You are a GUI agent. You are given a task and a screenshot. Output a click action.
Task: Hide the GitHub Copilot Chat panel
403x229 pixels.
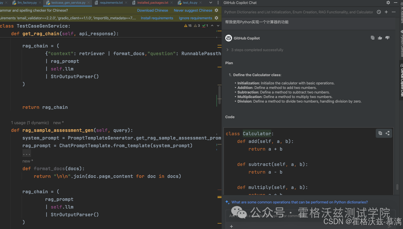(x=396, y=3)
